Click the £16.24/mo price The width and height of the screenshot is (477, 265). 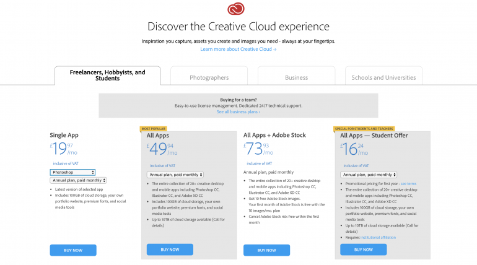354,149
